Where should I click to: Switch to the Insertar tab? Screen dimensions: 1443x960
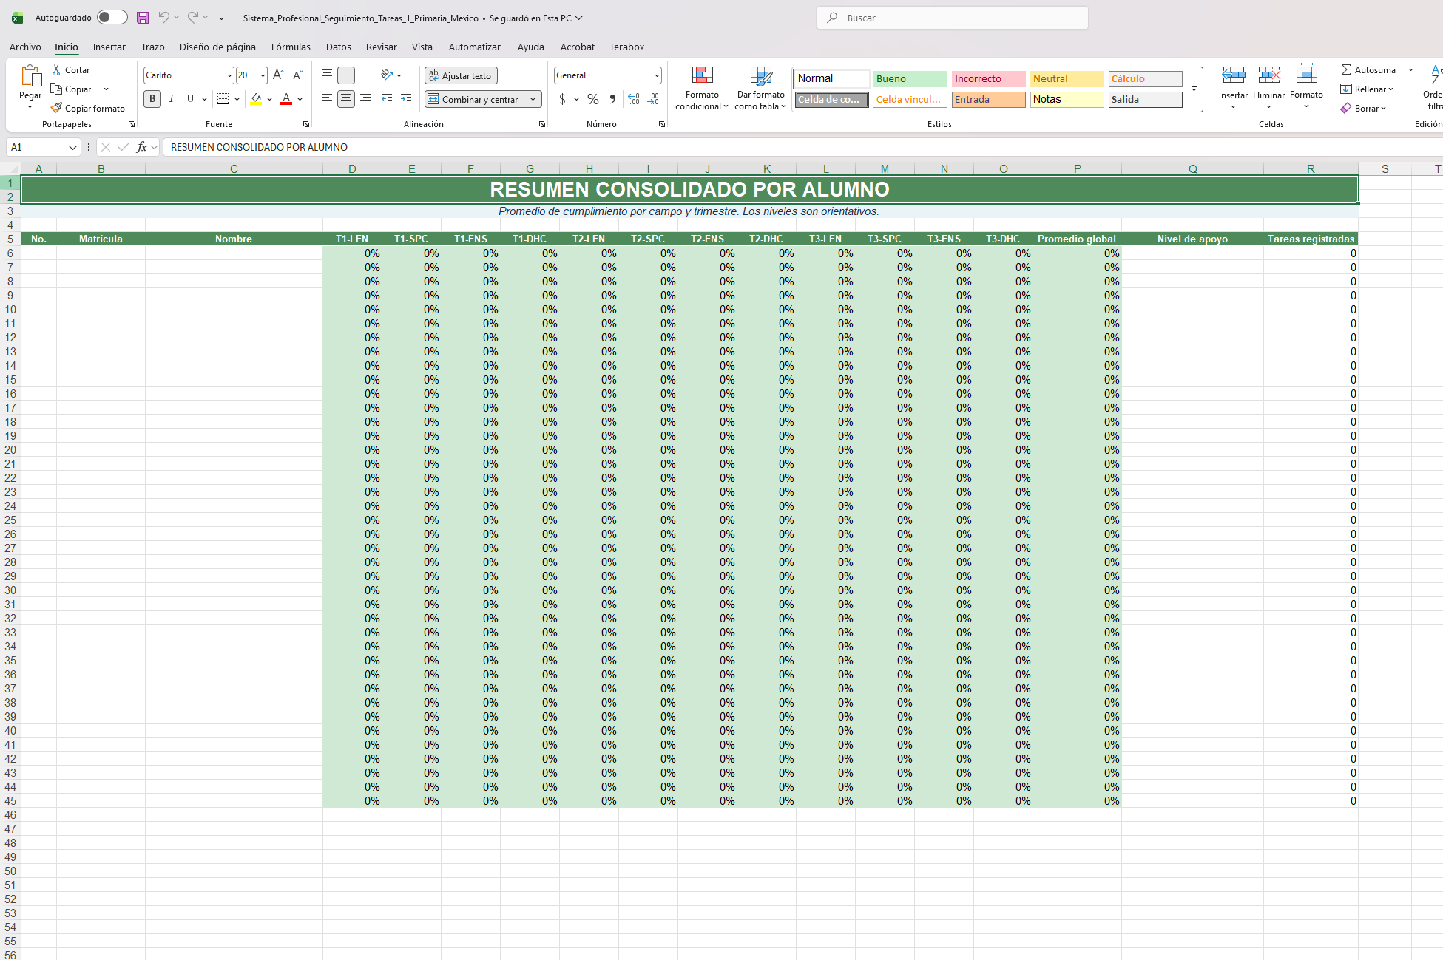click(109, 47)
